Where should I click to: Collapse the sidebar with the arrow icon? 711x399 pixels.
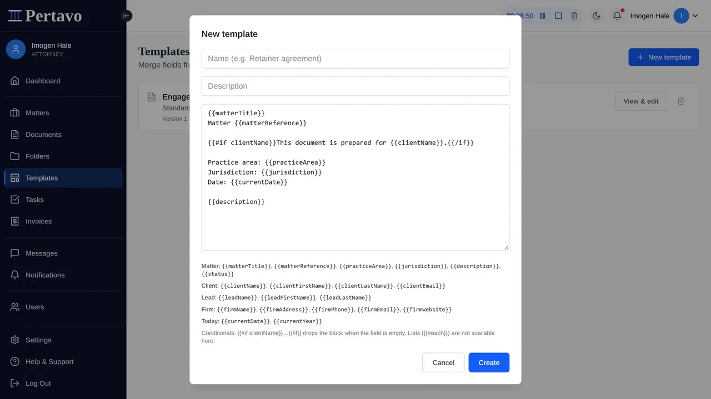tap(126, 16)
